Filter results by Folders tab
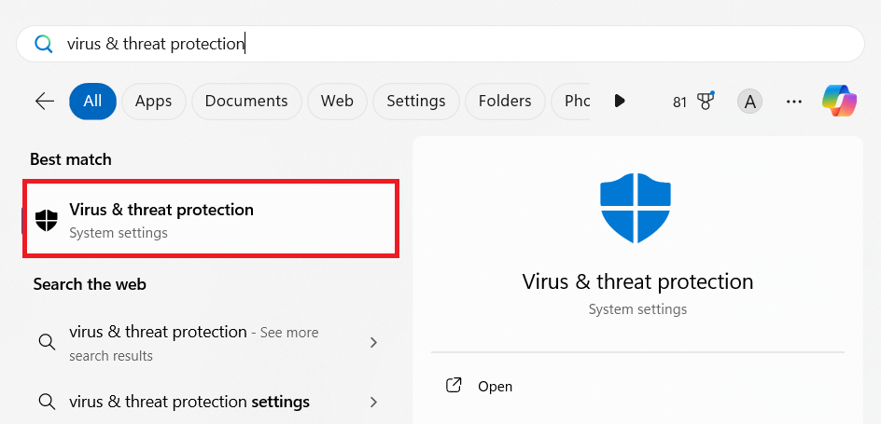 point(505,101)
